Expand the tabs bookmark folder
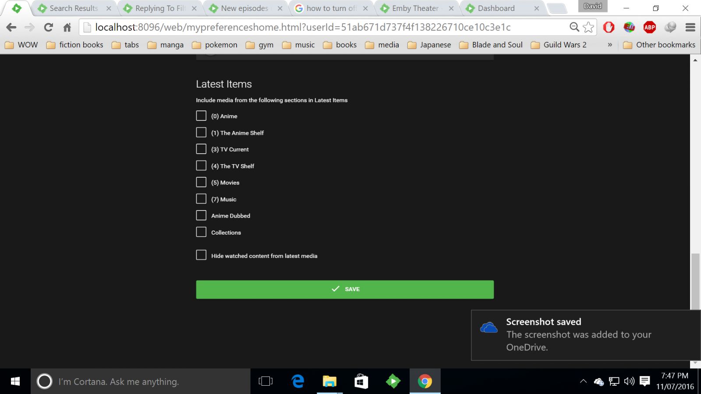The image size is (701, 394). [x=125, y=45]
